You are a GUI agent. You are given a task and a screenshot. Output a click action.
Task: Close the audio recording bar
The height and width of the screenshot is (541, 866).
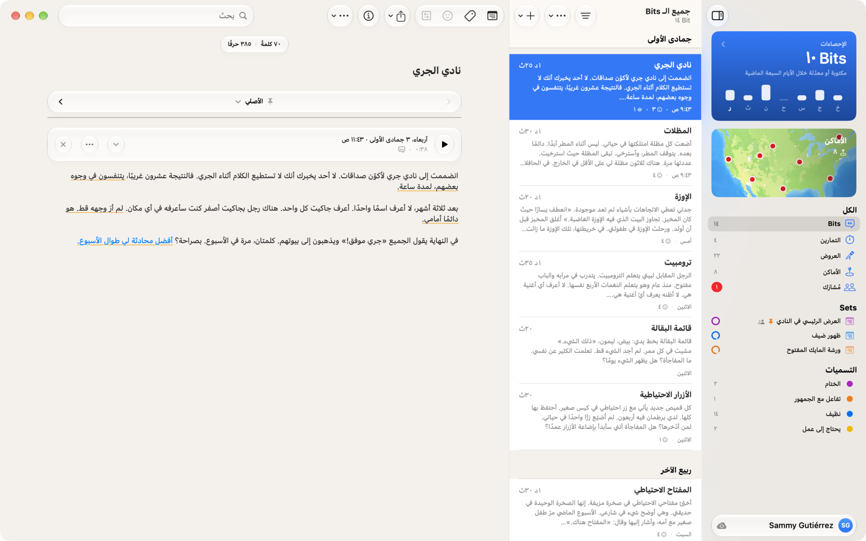[63, 144]
